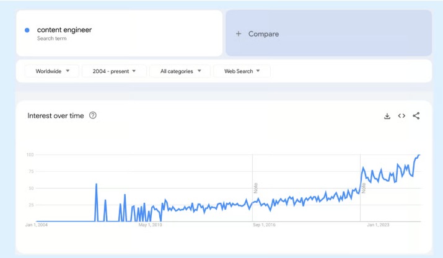Click the 25 value on the y-axis

click(x=31, y=205)
